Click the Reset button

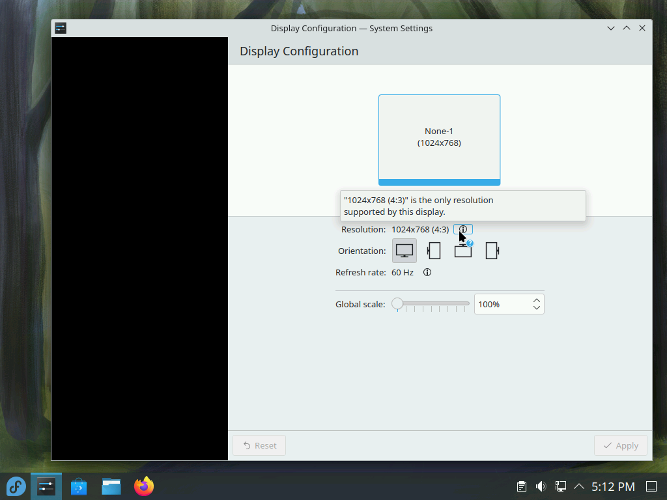click(259, 445)
